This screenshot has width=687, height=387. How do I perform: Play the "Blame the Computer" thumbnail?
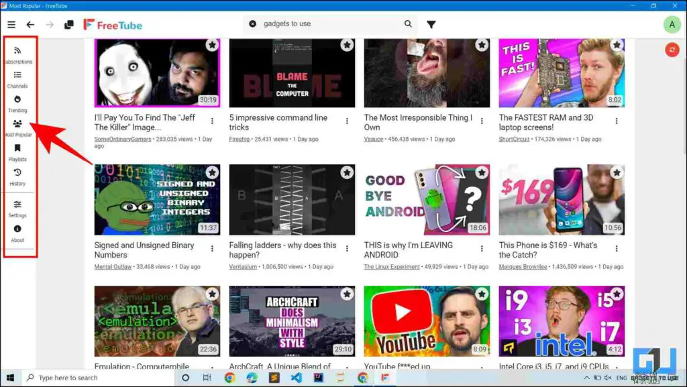coord(293,72)
